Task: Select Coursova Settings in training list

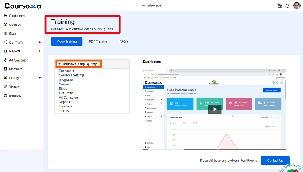Action: pyautogui.click(x=72, y=75)
